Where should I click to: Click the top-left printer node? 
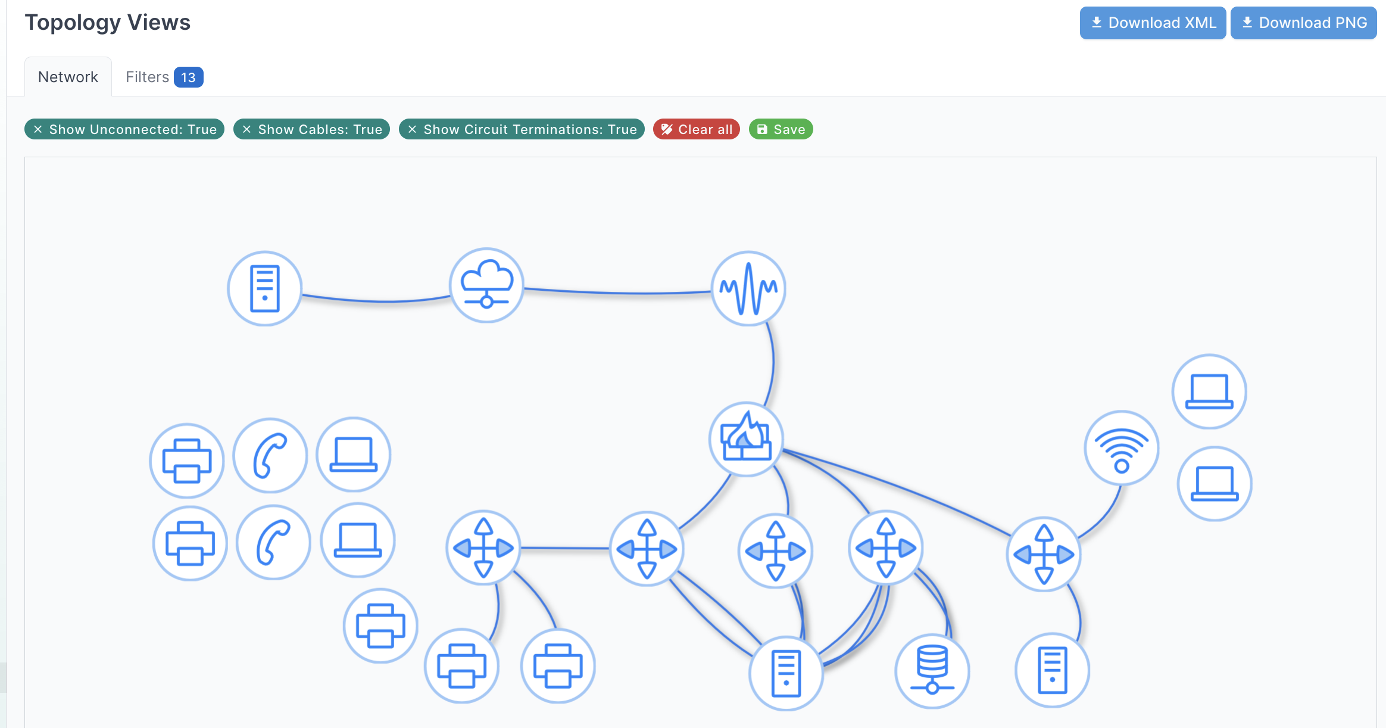click(187, 461)
